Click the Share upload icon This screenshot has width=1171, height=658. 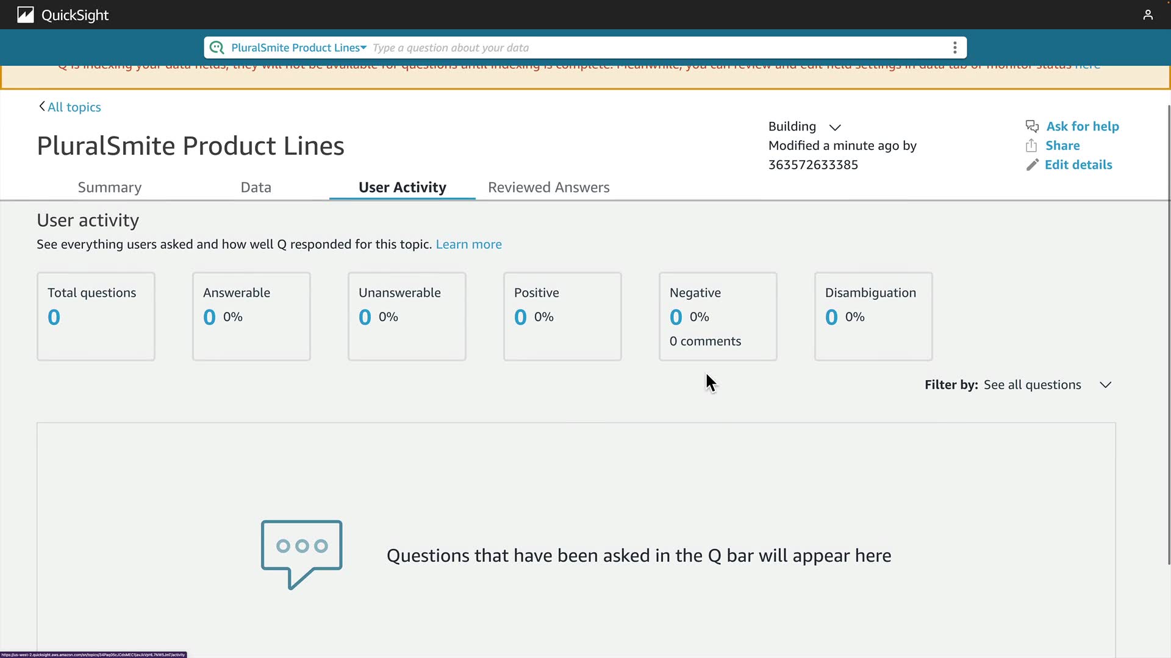pos(1031,146)
